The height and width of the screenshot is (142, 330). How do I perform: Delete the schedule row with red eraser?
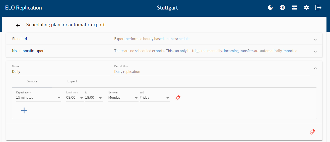[x=178, y=98]
